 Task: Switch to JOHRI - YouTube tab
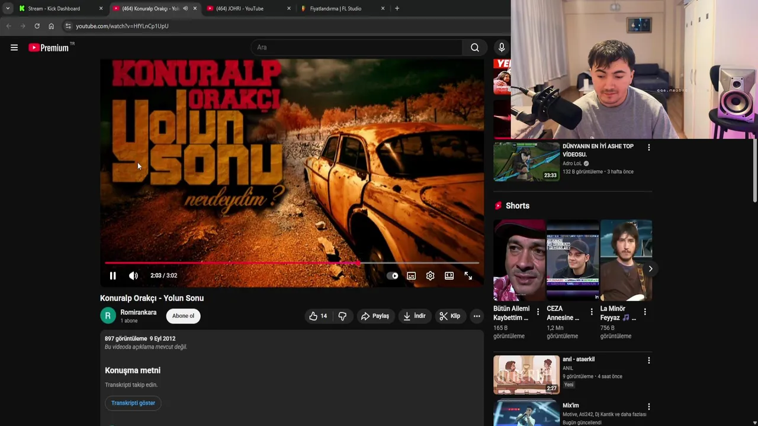click(x=240, y=8)
